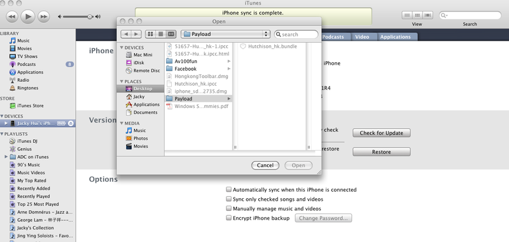Click the search field in Open dialog
Image resolution: width=509 pixels, height=242 pixels.
[x=296, y=34]
